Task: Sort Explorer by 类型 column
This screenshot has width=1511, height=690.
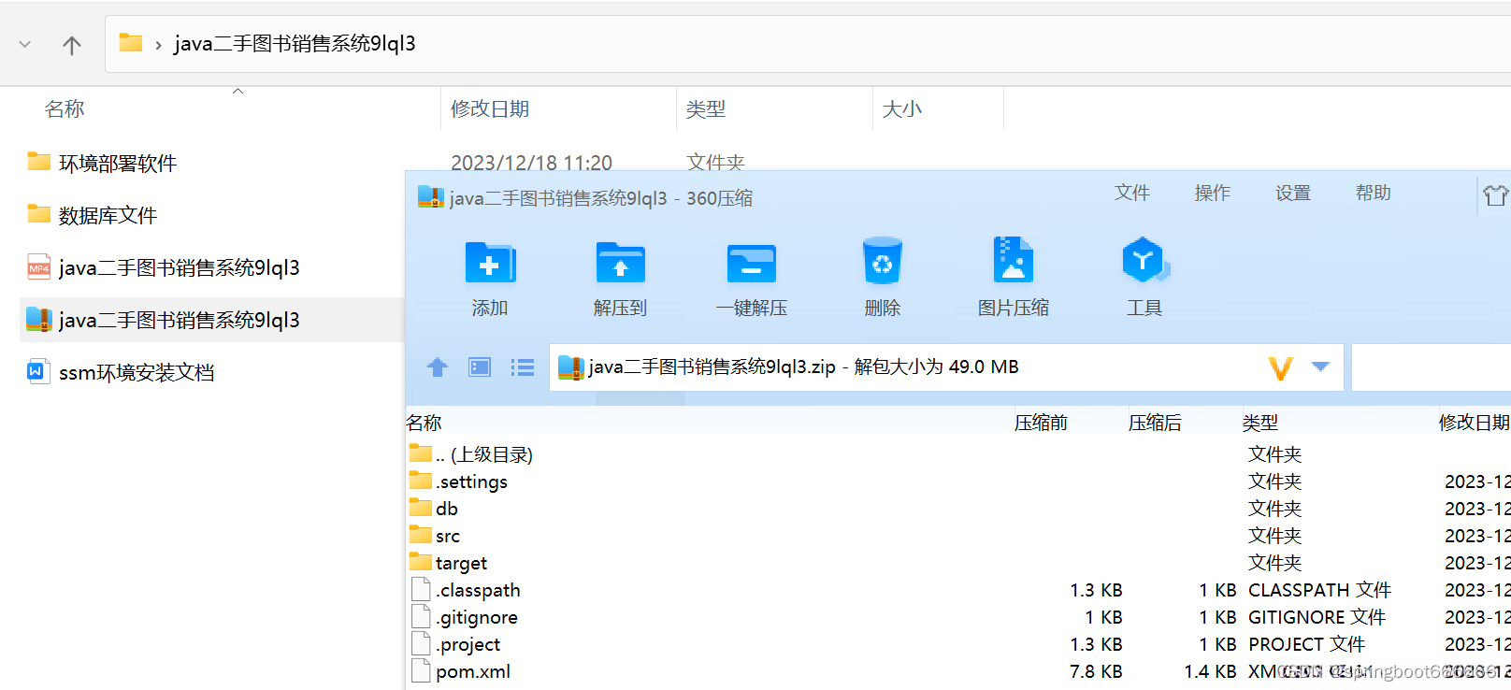Action: pos(706,109)
